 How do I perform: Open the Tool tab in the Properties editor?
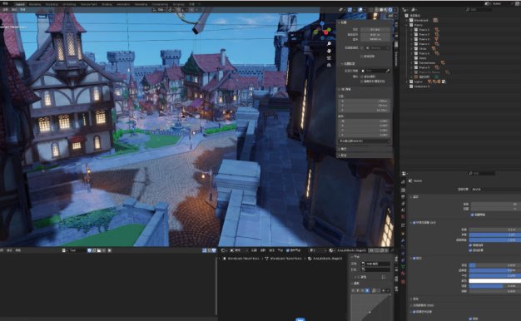pyautogui.click(x=403, y=182)
